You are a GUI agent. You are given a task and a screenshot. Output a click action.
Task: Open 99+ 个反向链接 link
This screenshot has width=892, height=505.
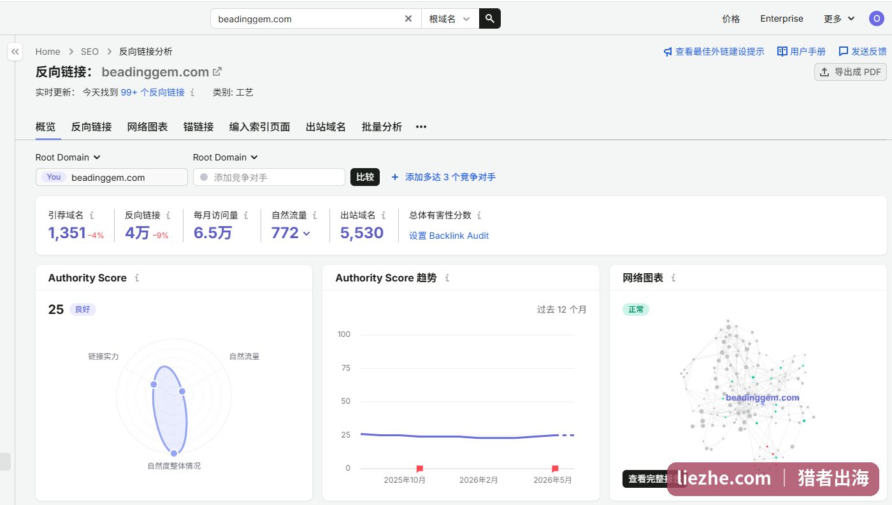(153, 92)
